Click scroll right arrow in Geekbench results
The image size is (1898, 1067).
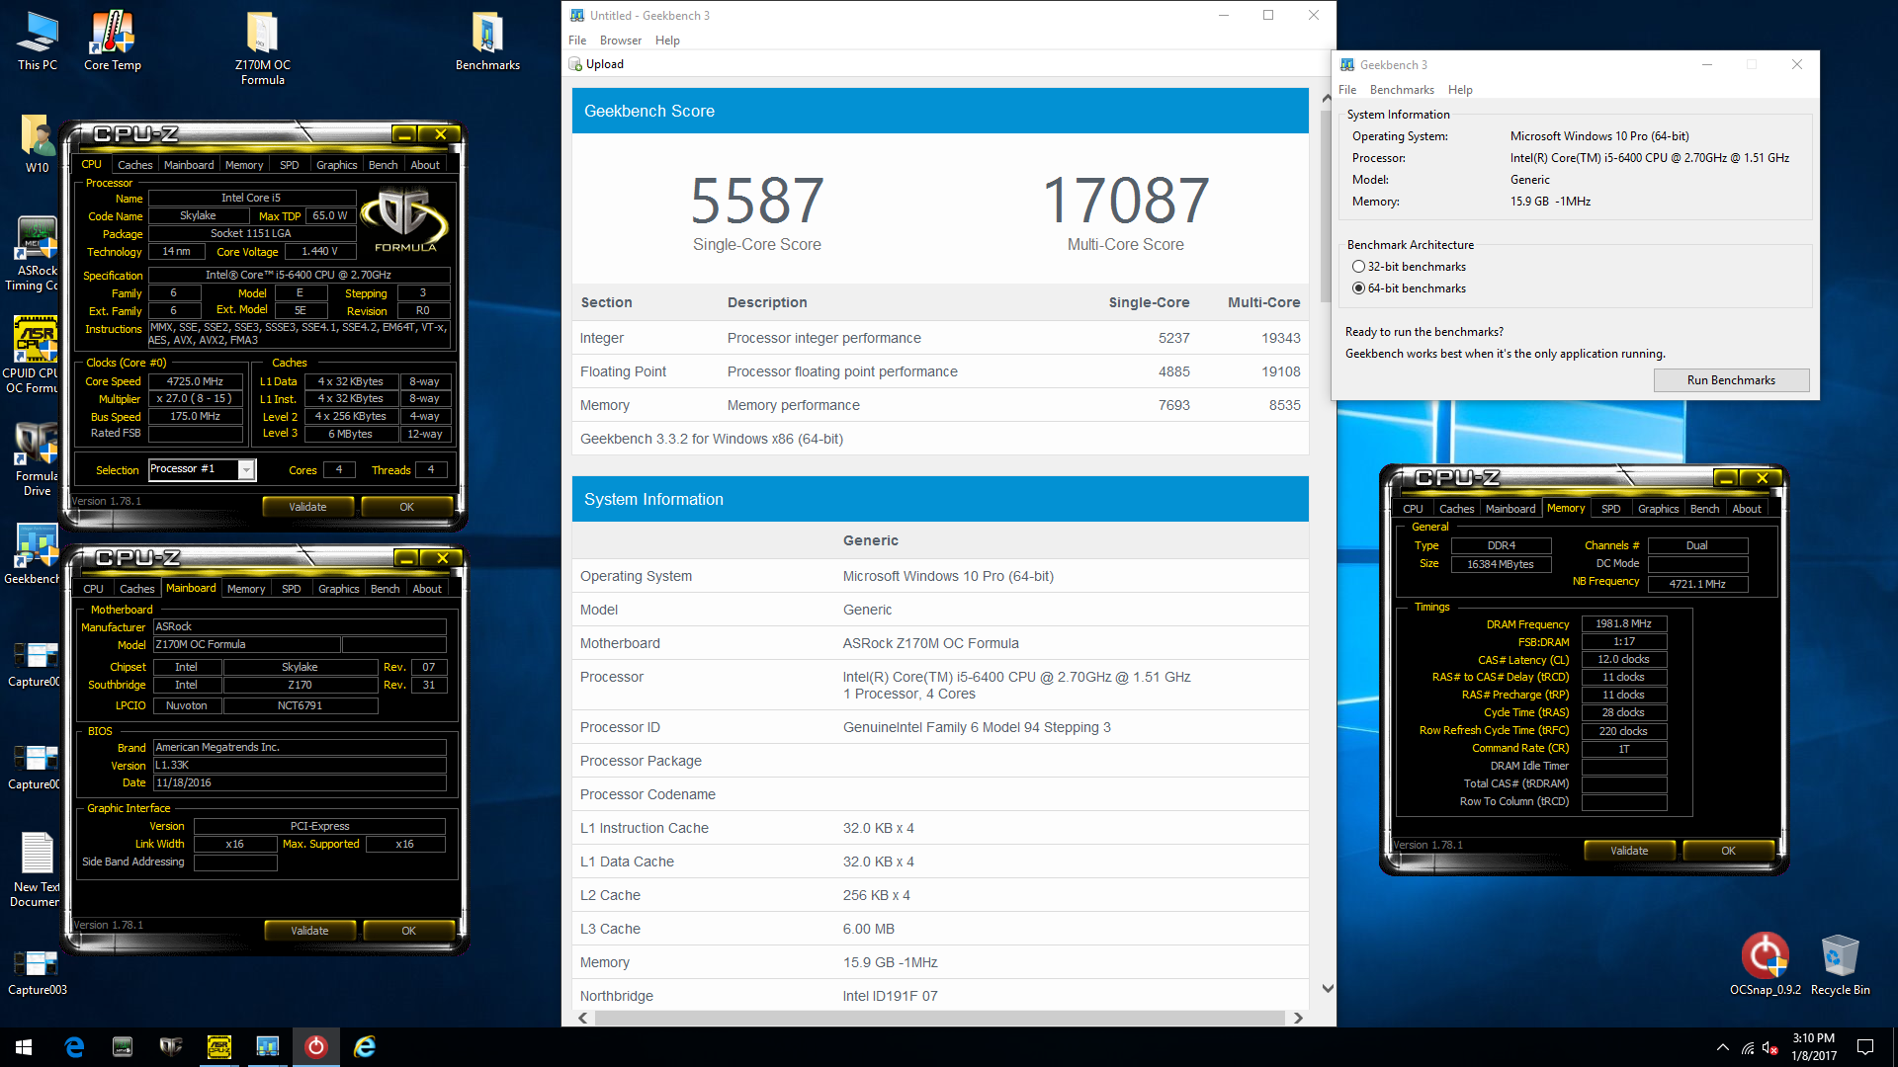coord(1298,1018)
